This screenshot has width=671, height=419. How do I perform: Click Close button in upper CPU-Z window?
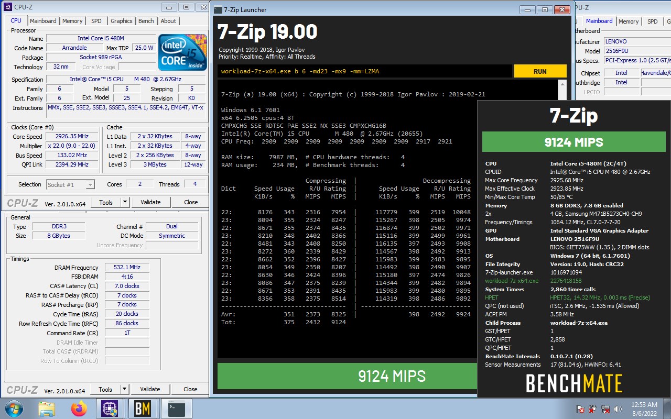pos(191,202)
